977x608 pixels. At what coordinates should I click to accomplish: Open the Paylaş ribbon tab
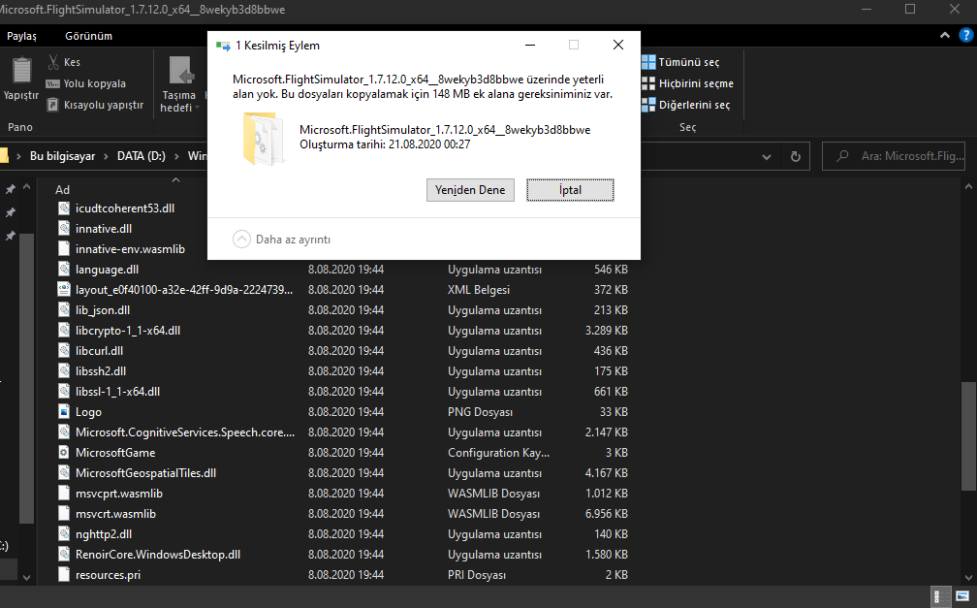click(21, 36)
